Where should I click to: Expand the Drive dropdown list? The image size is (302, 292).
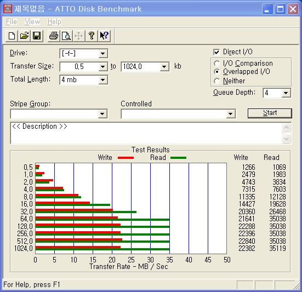(x=103, y=54)
